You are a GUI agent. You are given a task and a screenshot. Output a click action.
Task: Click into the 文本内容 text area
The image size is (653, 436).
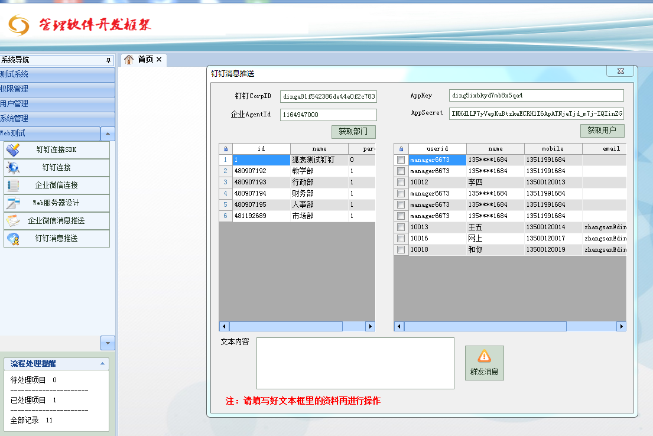click(x=355, y=363)
